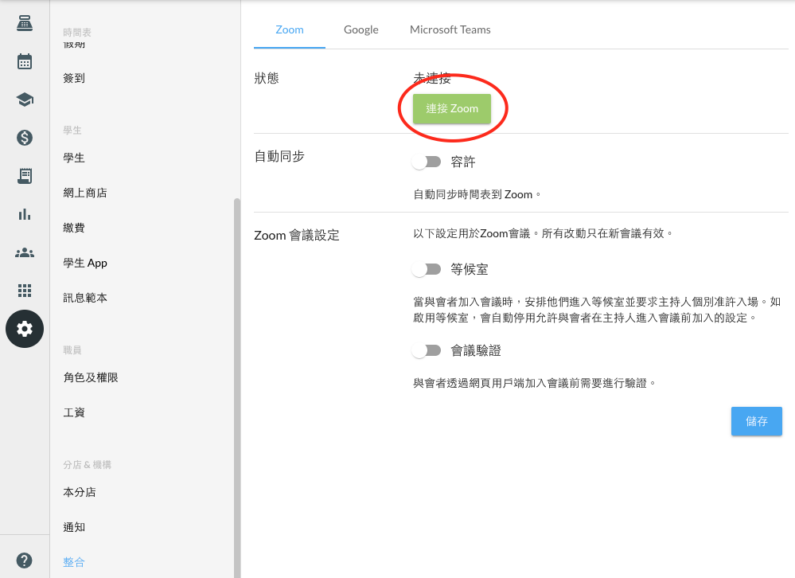This screenshot has height=578, width=795.
Task: Open 繳費 menu item
Action: 74,228
